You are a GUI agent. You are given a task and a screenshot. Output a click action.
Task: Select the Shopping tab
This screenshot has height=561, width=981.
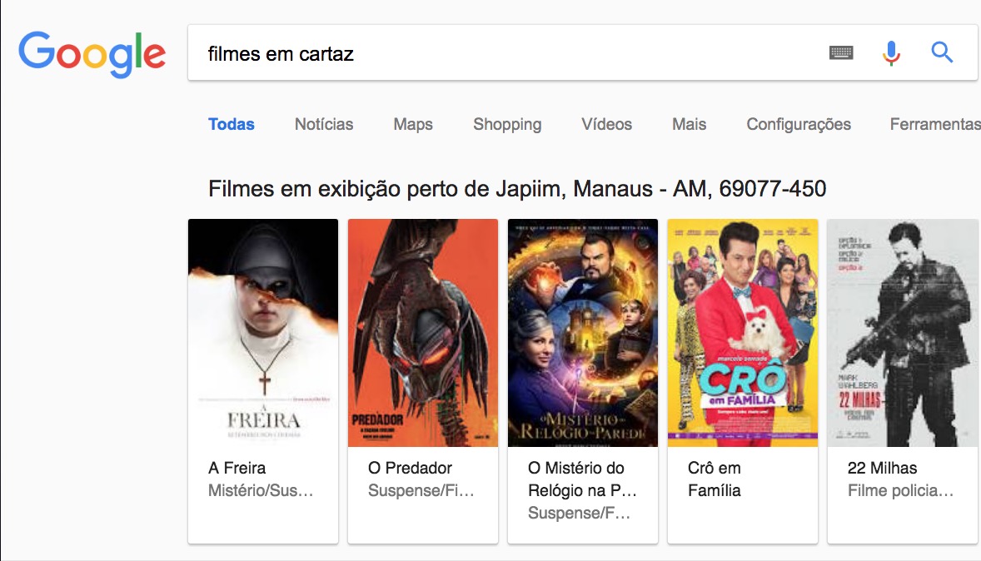507,124
